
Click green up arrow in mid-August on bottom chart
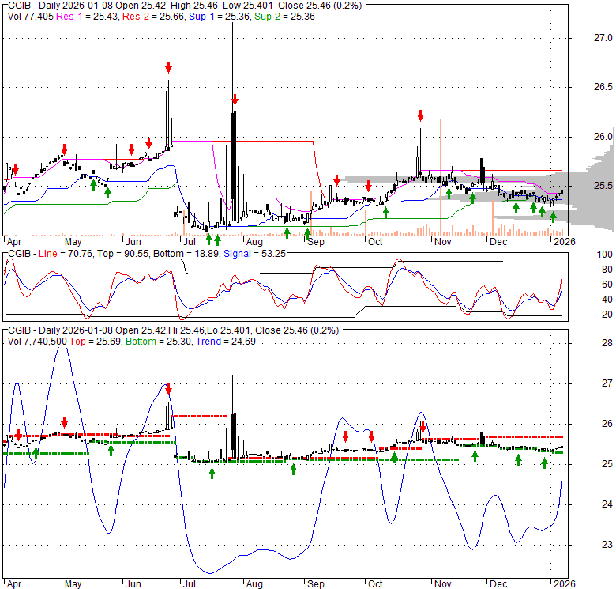tap(293, 469)
